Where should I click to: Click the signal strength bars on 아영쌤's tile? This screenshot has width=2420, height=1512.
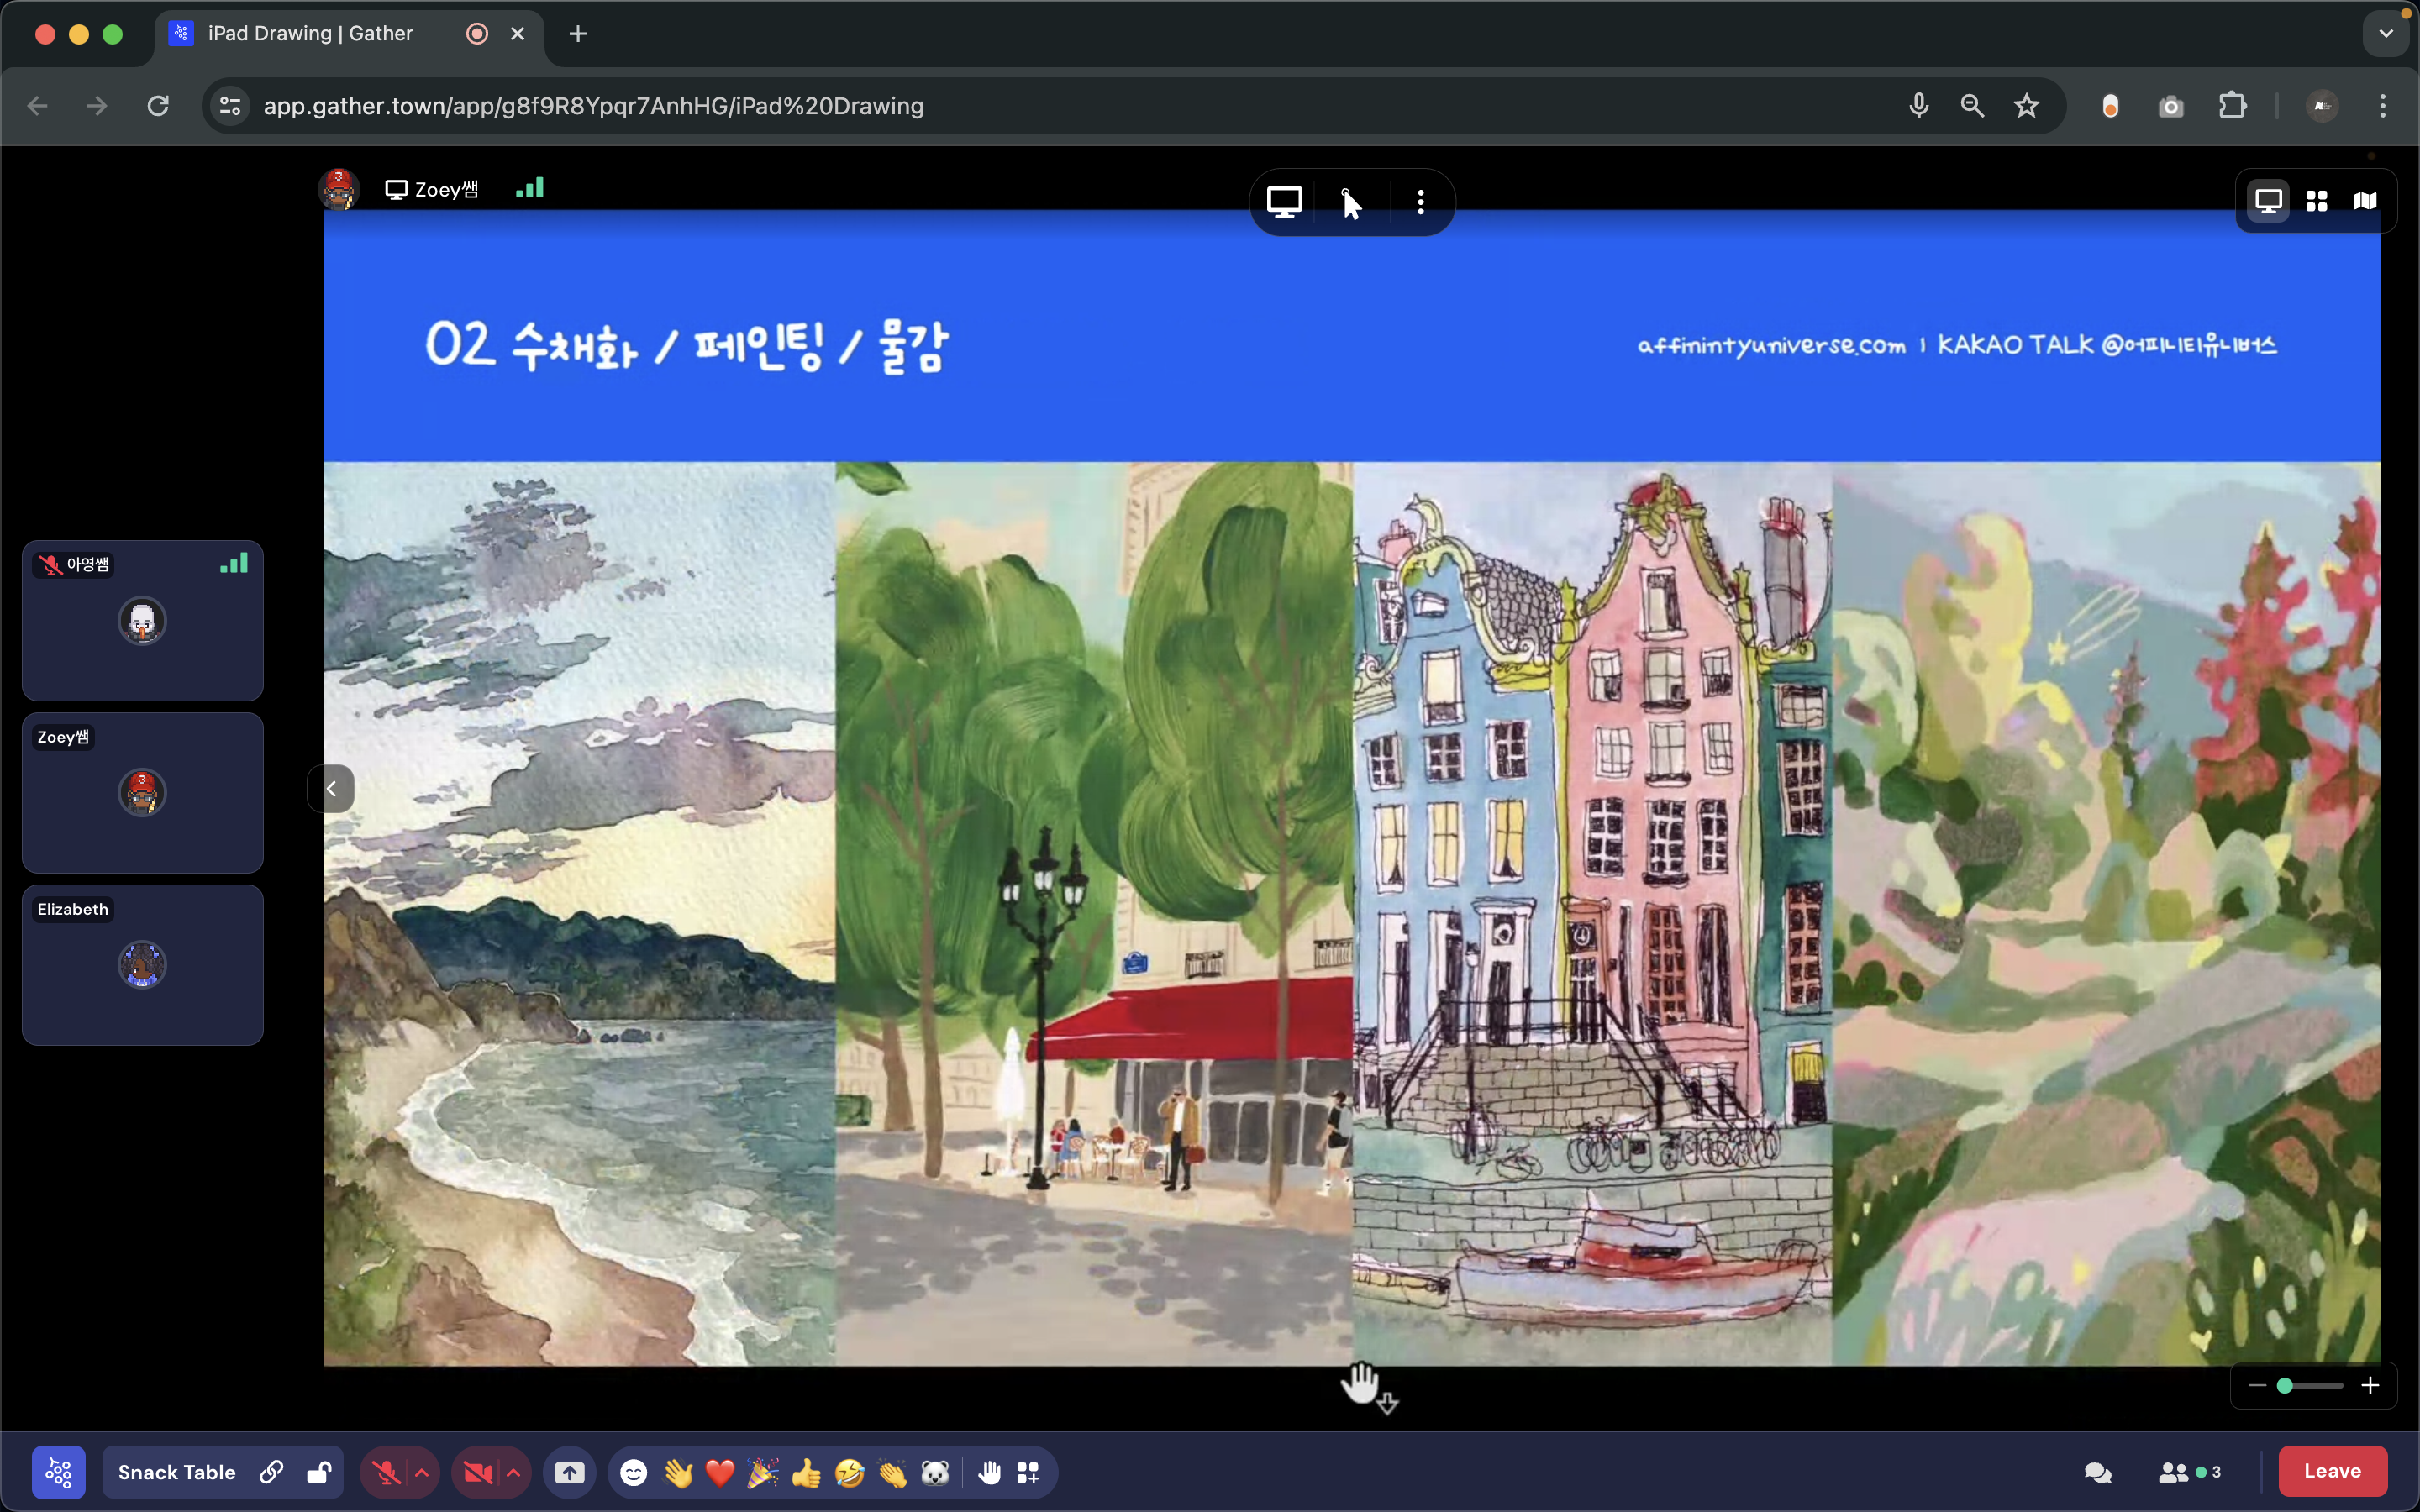(x=234, y=564)
